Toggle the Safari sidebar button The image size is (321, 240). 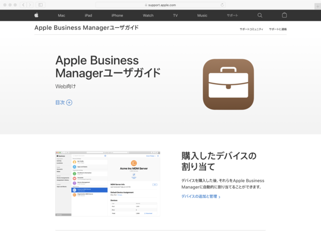pos(41,5)
